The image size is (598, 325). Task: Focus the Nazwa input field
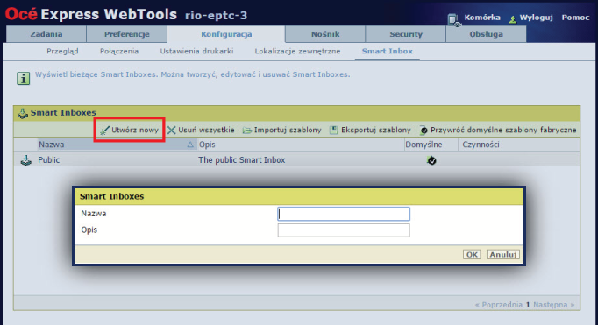click(x=344, y=214)
